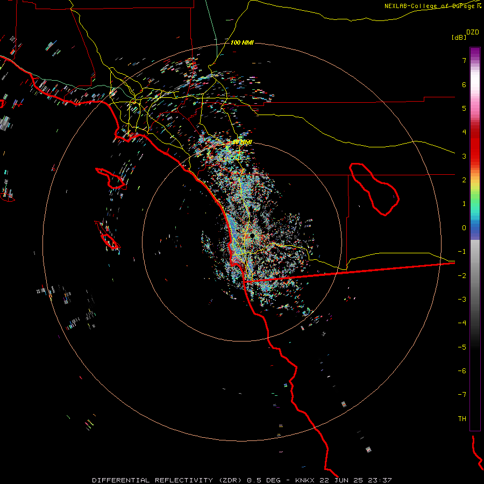Click the 2 dB label on the color scale

point(464,180)
